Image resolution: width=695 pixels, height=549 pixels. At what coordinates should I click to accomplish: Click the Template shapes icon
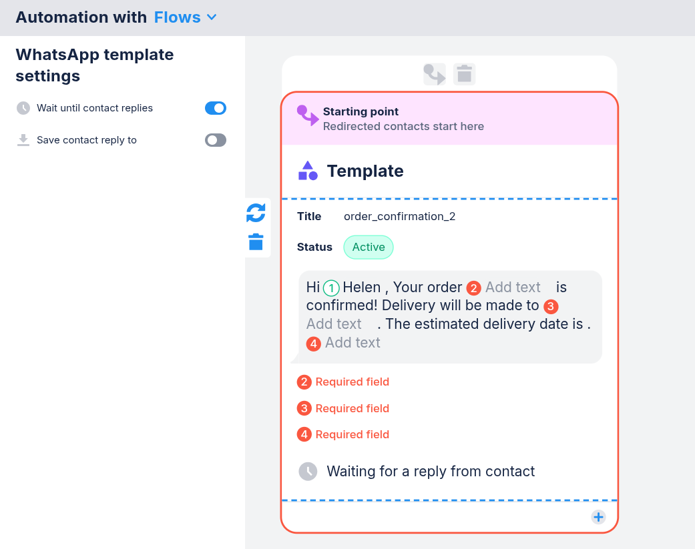coord(308,171)
